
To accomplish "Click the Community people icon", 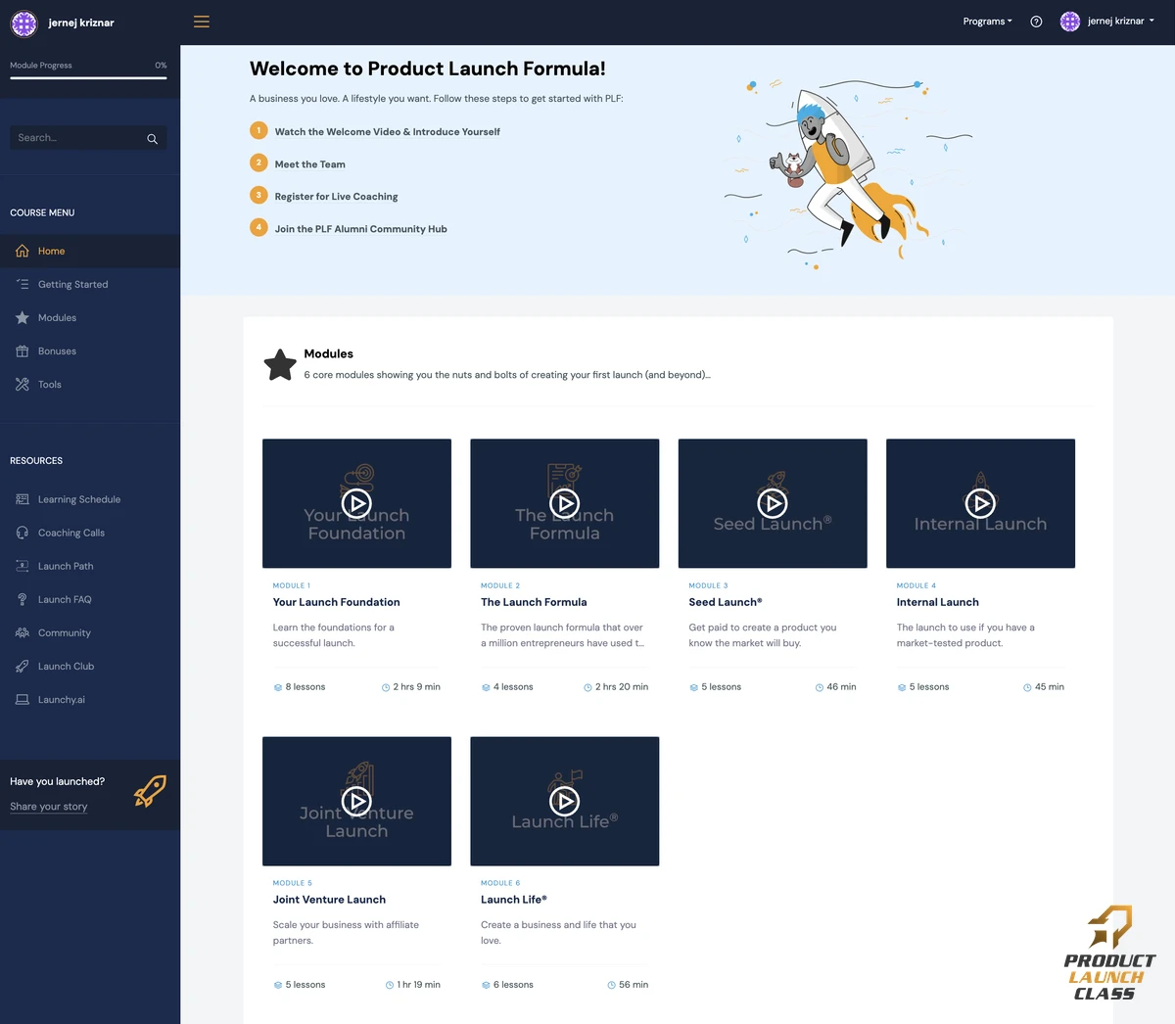I will pyautogui.click(x=23, y=632).
